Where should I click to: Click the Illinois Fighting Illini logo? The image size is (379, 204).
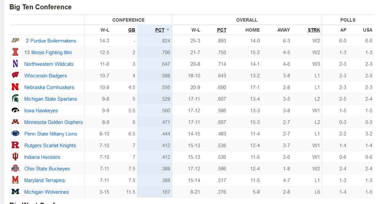coord(15,52)
